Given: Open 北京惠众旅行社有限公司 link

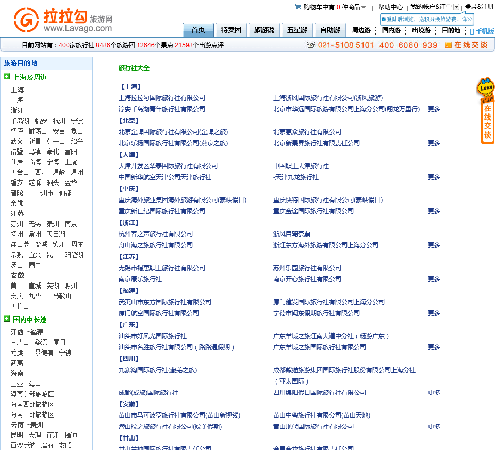Looking at the screenshot, I should click(307, 132).
